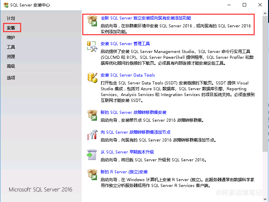Click description text starting 打开包含 SQL Server Data Tools (SSDT)
The image size is (269, 202).
[178, 92]
